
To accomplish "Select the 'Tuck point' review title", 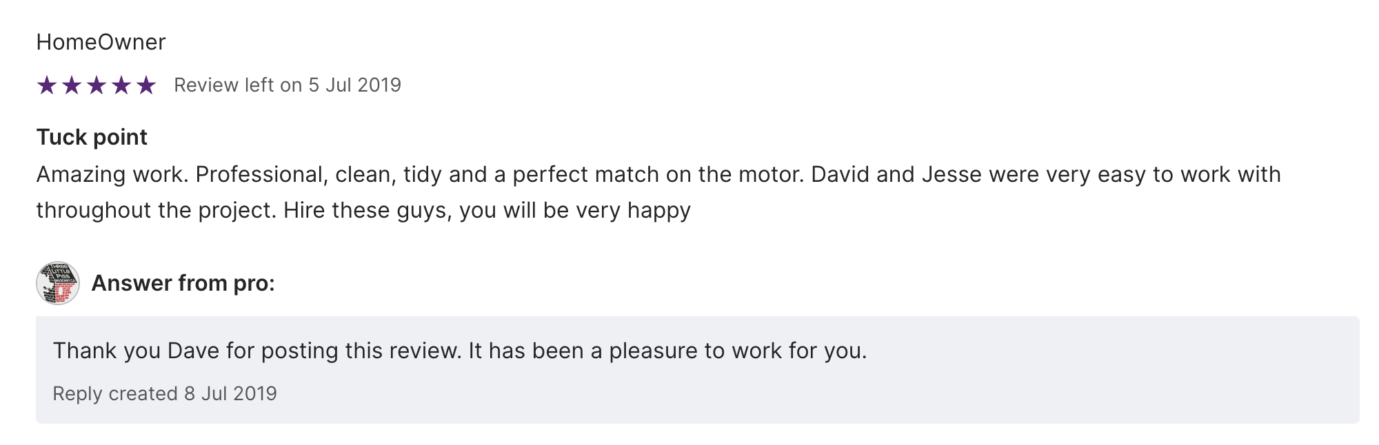I will [92, 137].
